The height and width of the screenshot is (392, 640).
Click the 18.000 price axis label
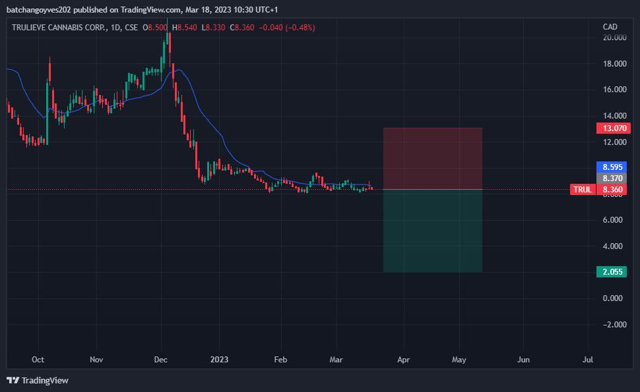click(x=614, y=63)
